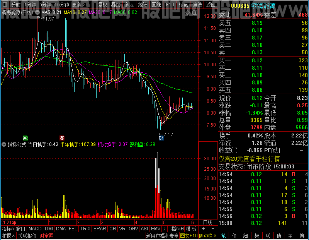
Task: Select the OBV indicator tab
Action: 133,229
